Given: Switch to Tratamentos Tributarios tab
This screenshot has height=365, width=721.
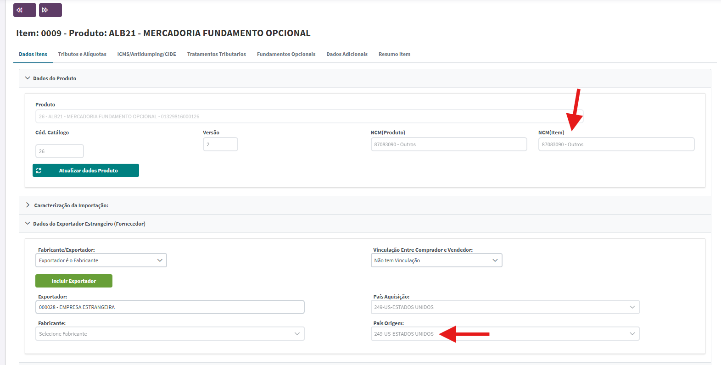Looking at the screenshot, I should [217, 54].
